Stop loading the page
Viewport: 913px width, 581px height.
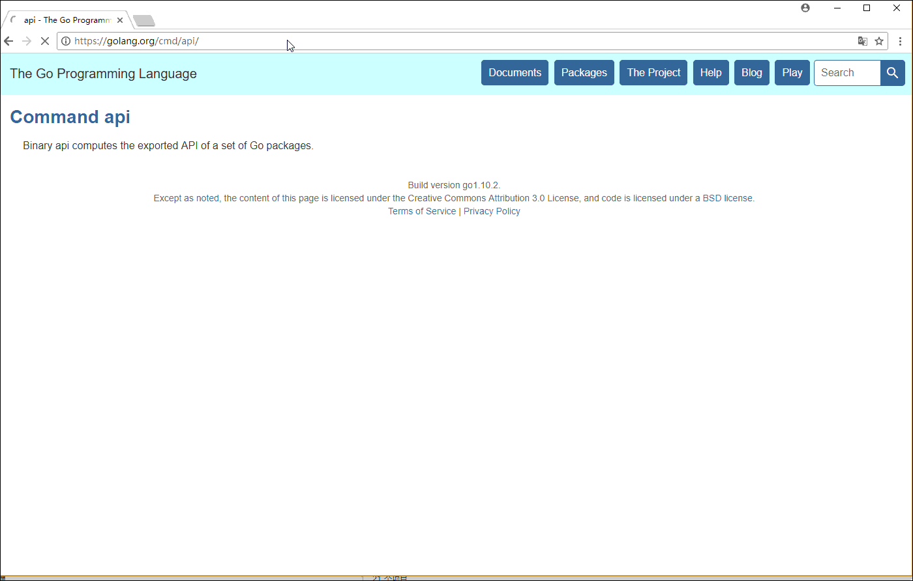45,41
